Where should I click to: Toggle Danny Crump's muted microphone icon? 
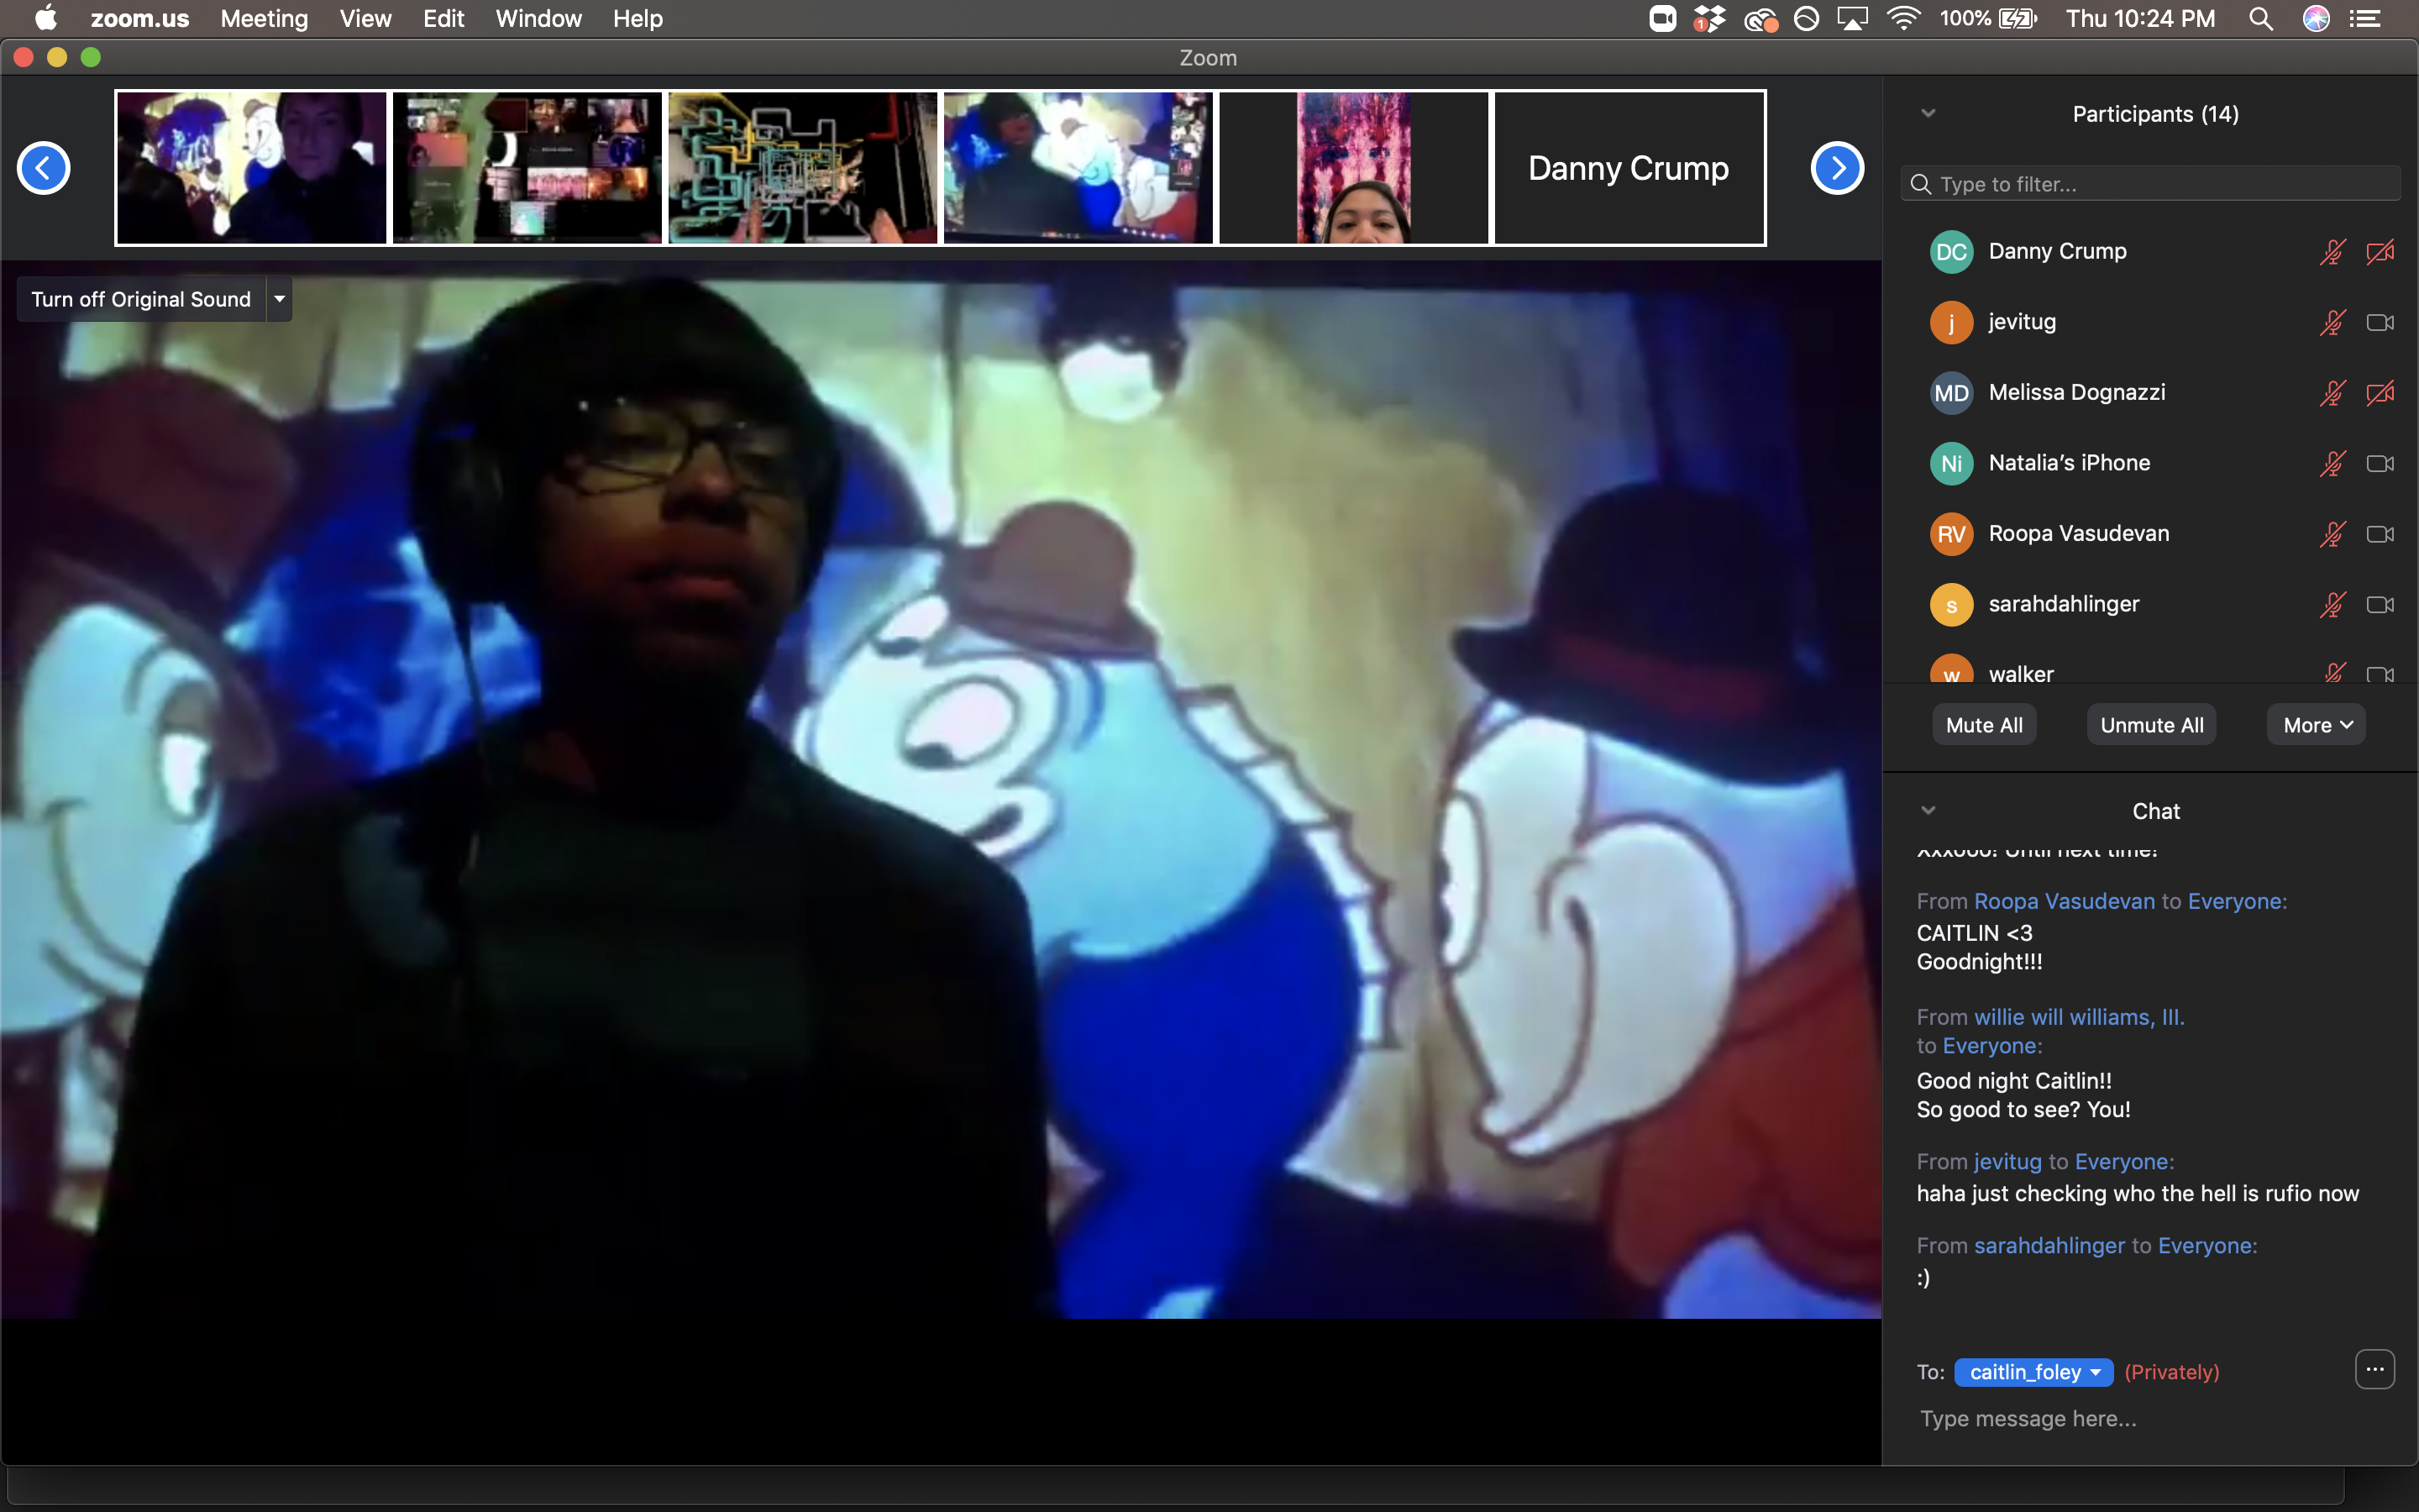click(x=2332, y=252)
